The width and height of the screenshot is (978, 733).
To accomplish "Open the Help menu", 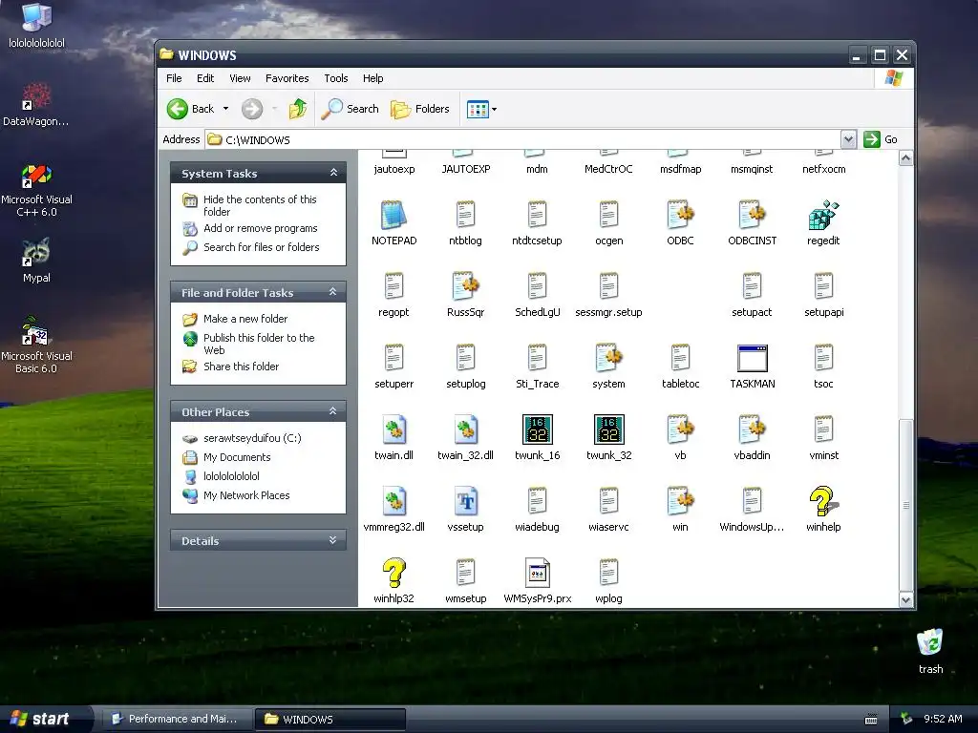I will click(373, 78).
